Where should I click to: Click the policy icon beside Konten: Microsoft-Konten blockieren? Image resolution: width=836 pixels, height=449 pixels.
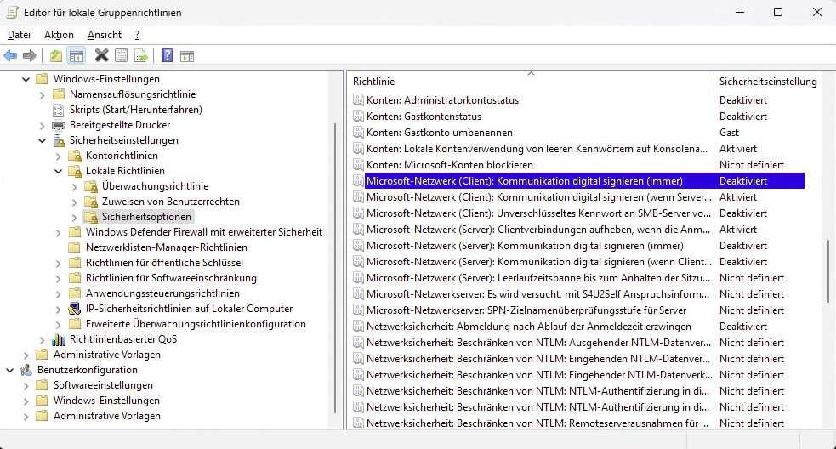click(x=358, y=165)
